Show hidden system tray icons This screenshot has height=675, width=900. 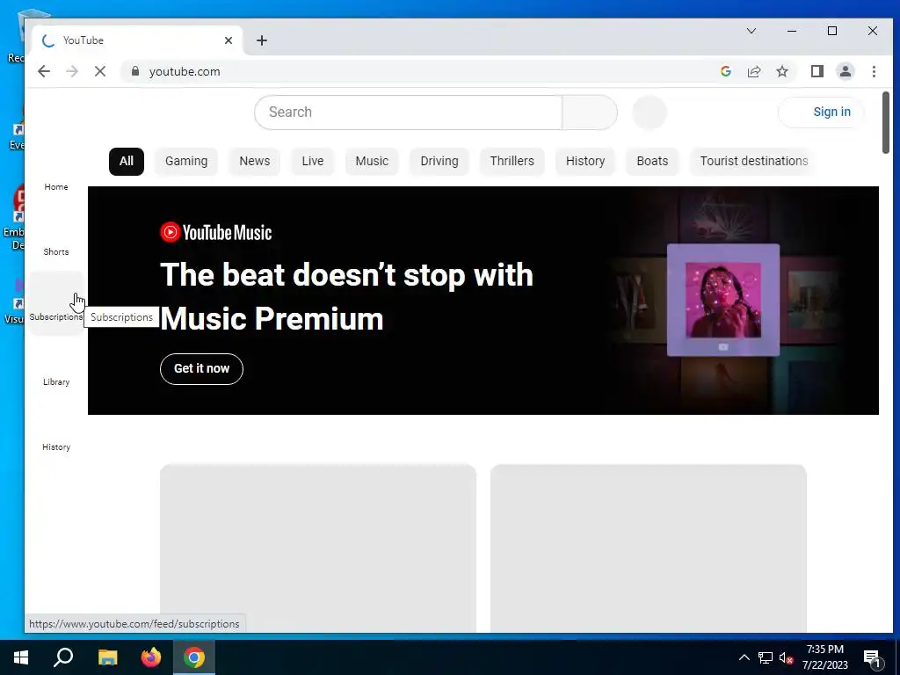pos(744,657)
